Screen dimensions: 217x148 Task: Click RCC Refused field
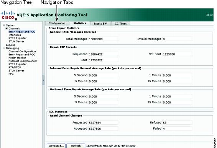(x=177, y=123)
